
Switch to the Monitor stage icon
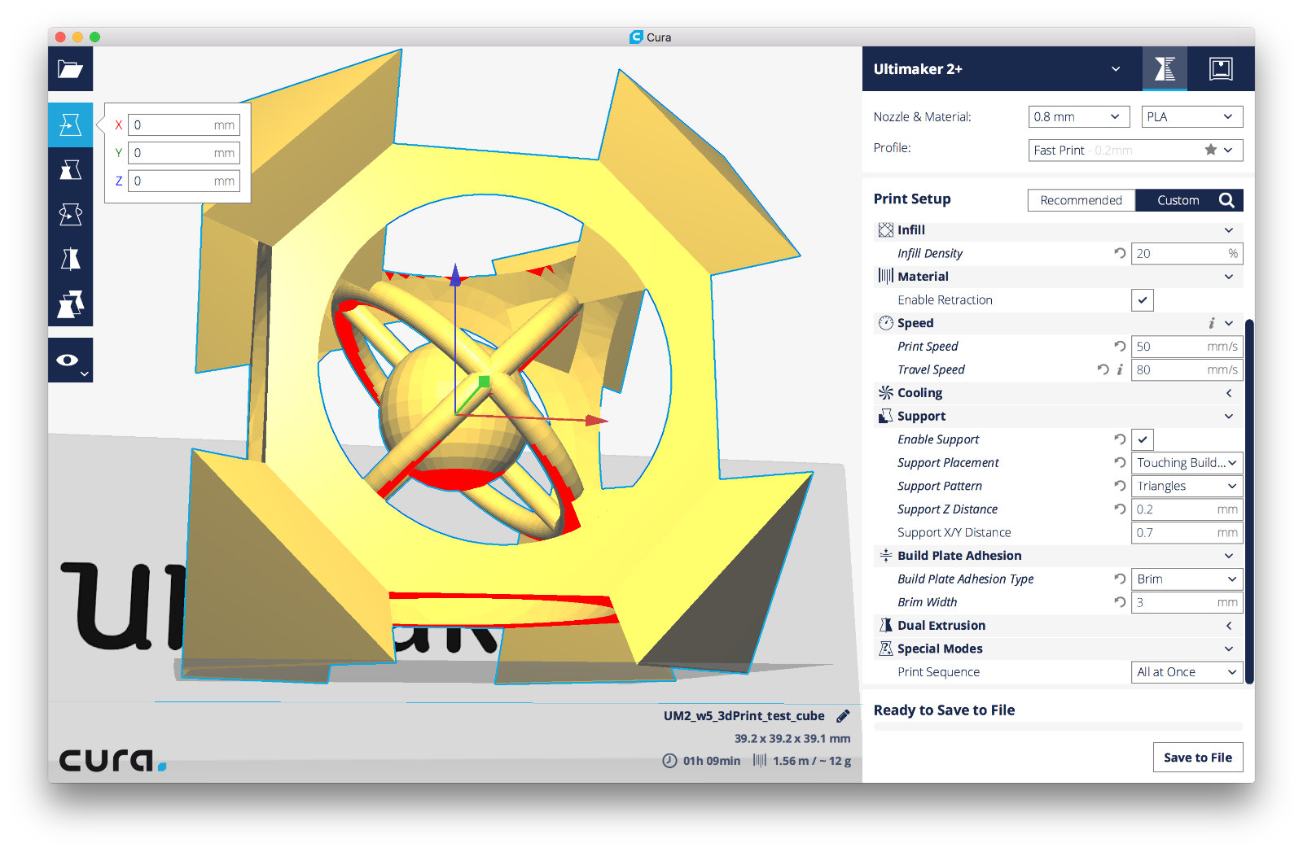1221,69
